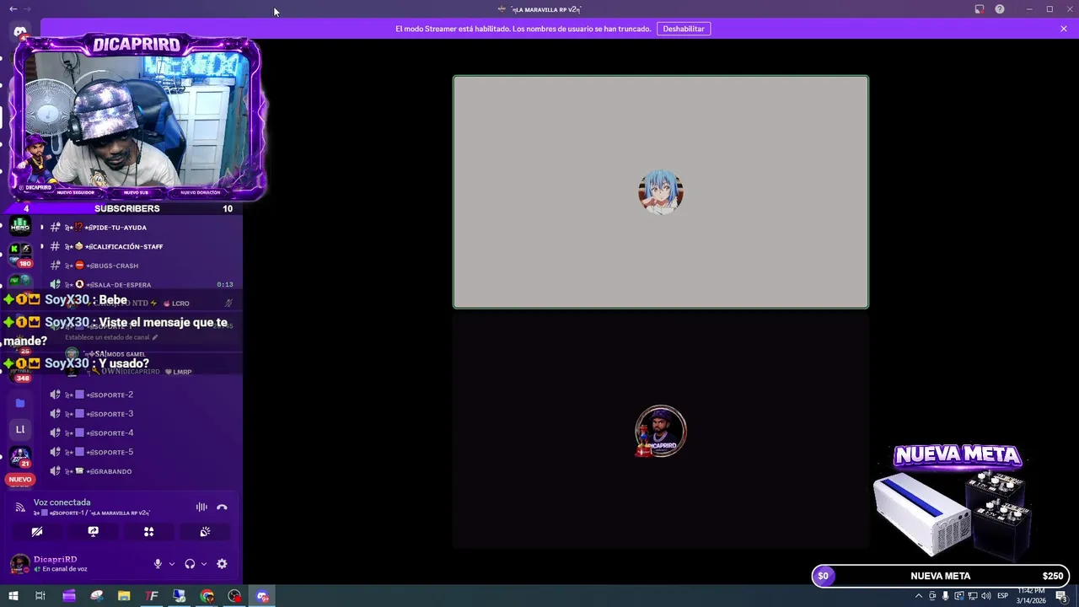
Task: Open system volume control in tray
Action: 986,596
